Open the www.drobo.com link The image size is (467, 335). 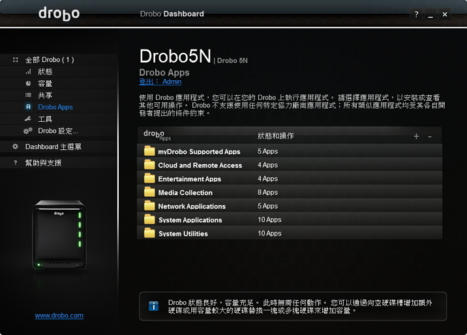click(x=59, y=315)
